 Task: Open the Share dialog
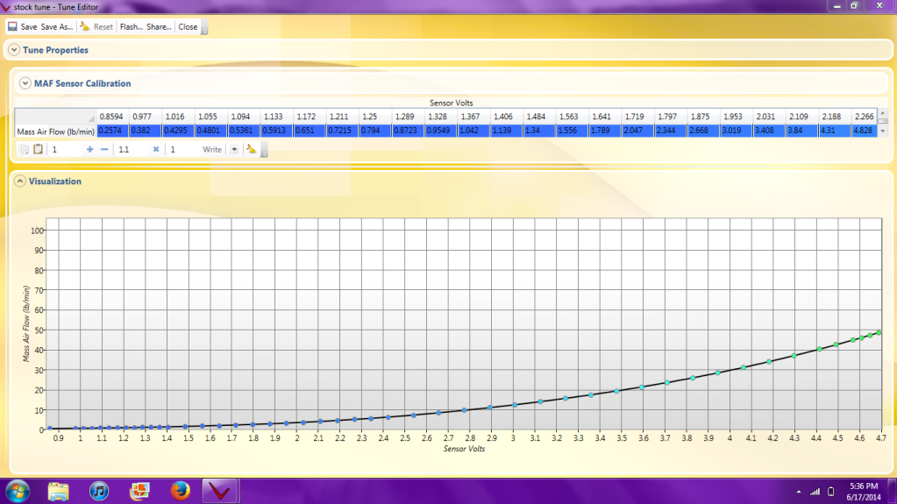pyautogui.click(x=159, y=27)
